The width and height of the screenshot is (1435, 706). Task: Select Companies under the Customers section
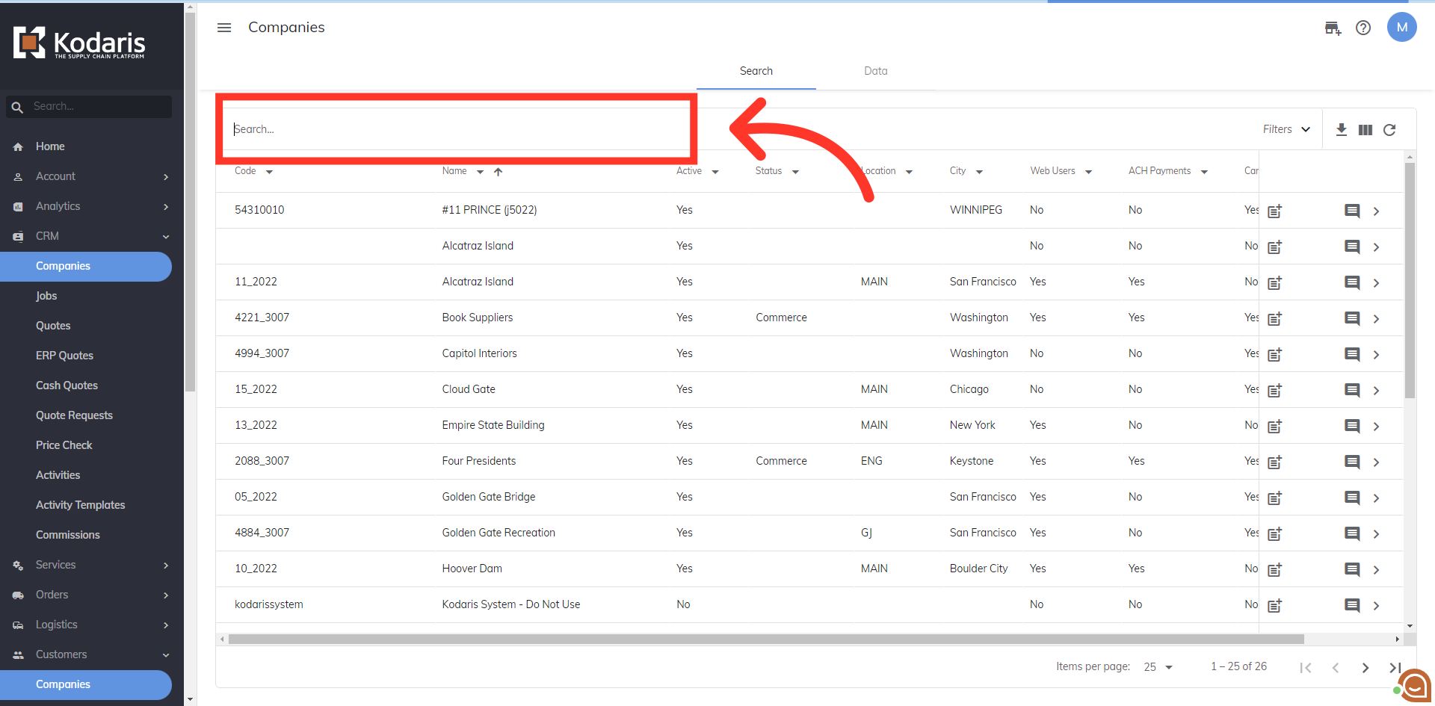[x=86, y=685]
